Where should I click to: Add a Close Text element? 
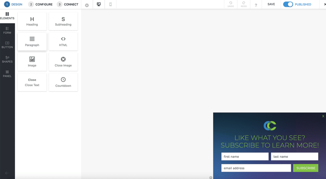32,82
